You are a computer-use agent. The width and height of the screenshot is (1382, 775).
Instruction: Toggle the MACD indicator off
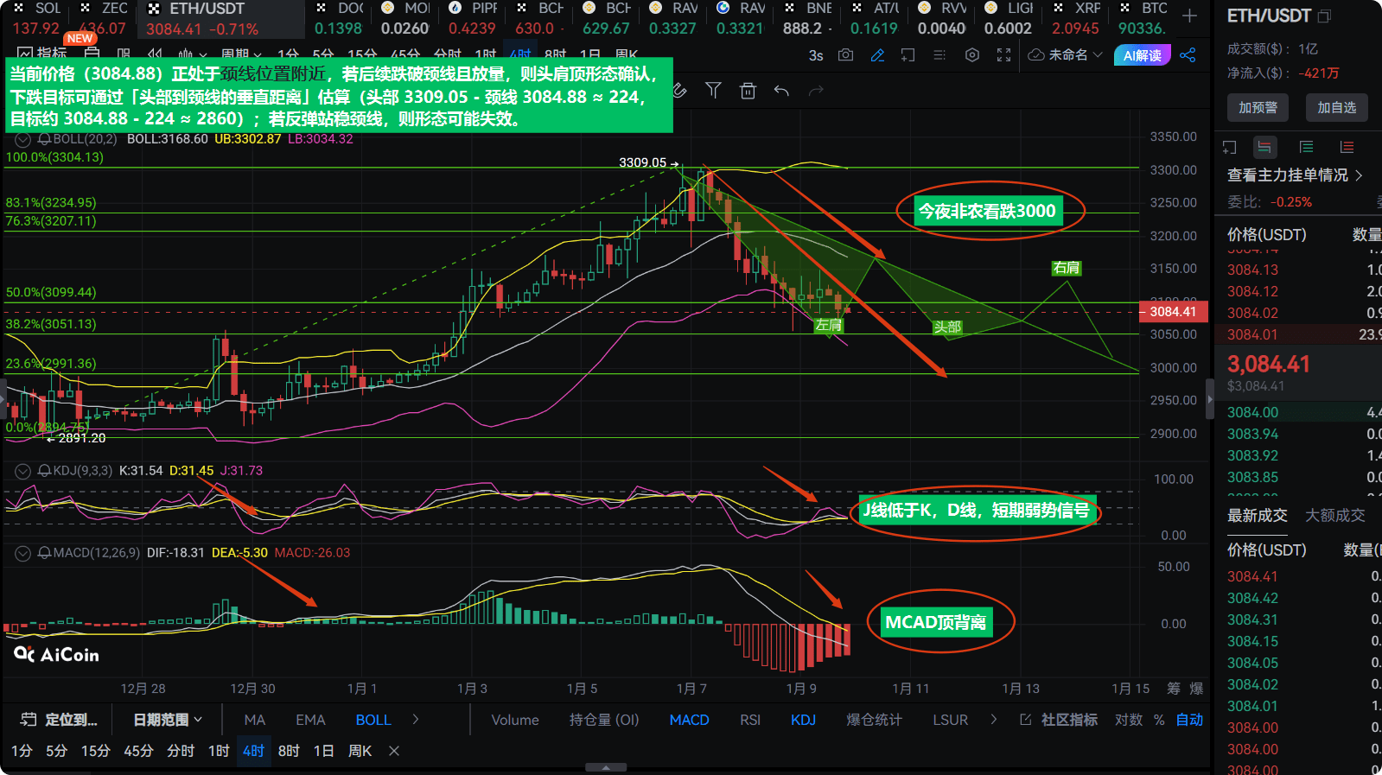coord(689,720)
